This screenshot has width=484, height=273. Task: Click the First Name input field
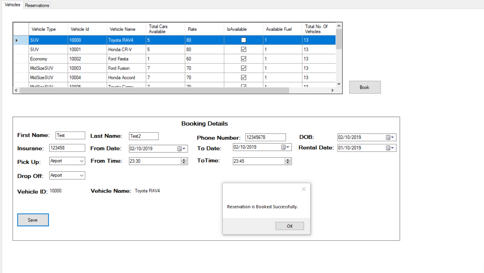pos(70,135)
